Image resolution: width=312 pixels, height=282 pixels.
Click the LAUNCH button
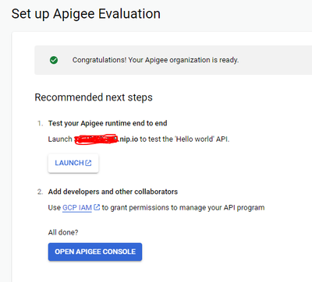(73, 164)
